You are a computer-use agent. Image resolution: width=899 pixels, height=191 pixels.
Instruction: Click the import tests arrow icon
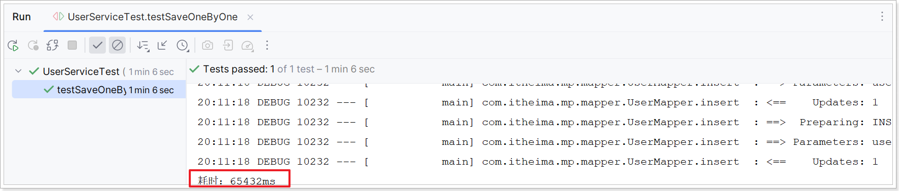pos(228,45)
